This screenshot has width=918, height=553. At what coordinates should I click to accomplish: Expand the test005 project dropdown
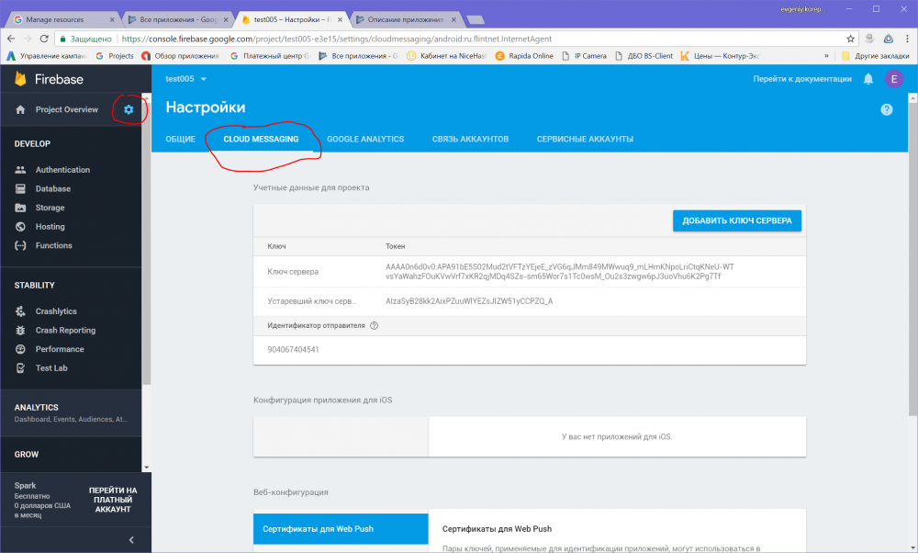click(x=186, y=79)
